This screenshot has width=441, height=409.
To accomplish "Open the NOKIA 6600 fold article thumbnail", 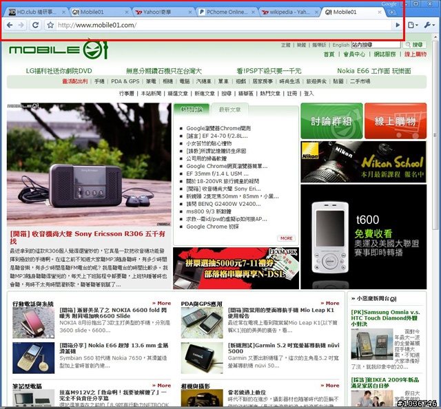I will pos(34,322).
